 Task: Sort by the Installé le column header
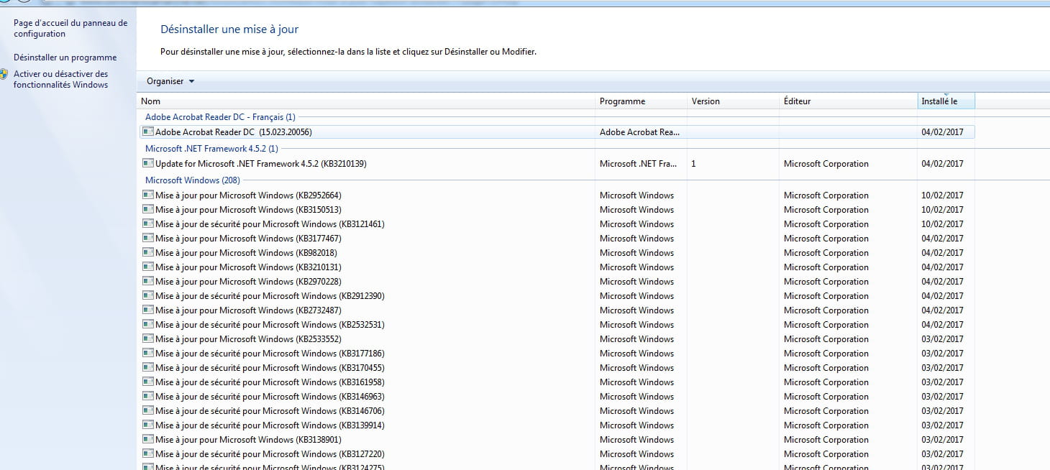[946, 101]
